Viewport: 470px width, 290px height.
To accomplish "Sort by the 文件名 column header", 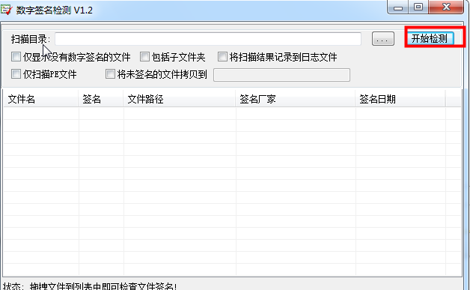I will point(40,99).
